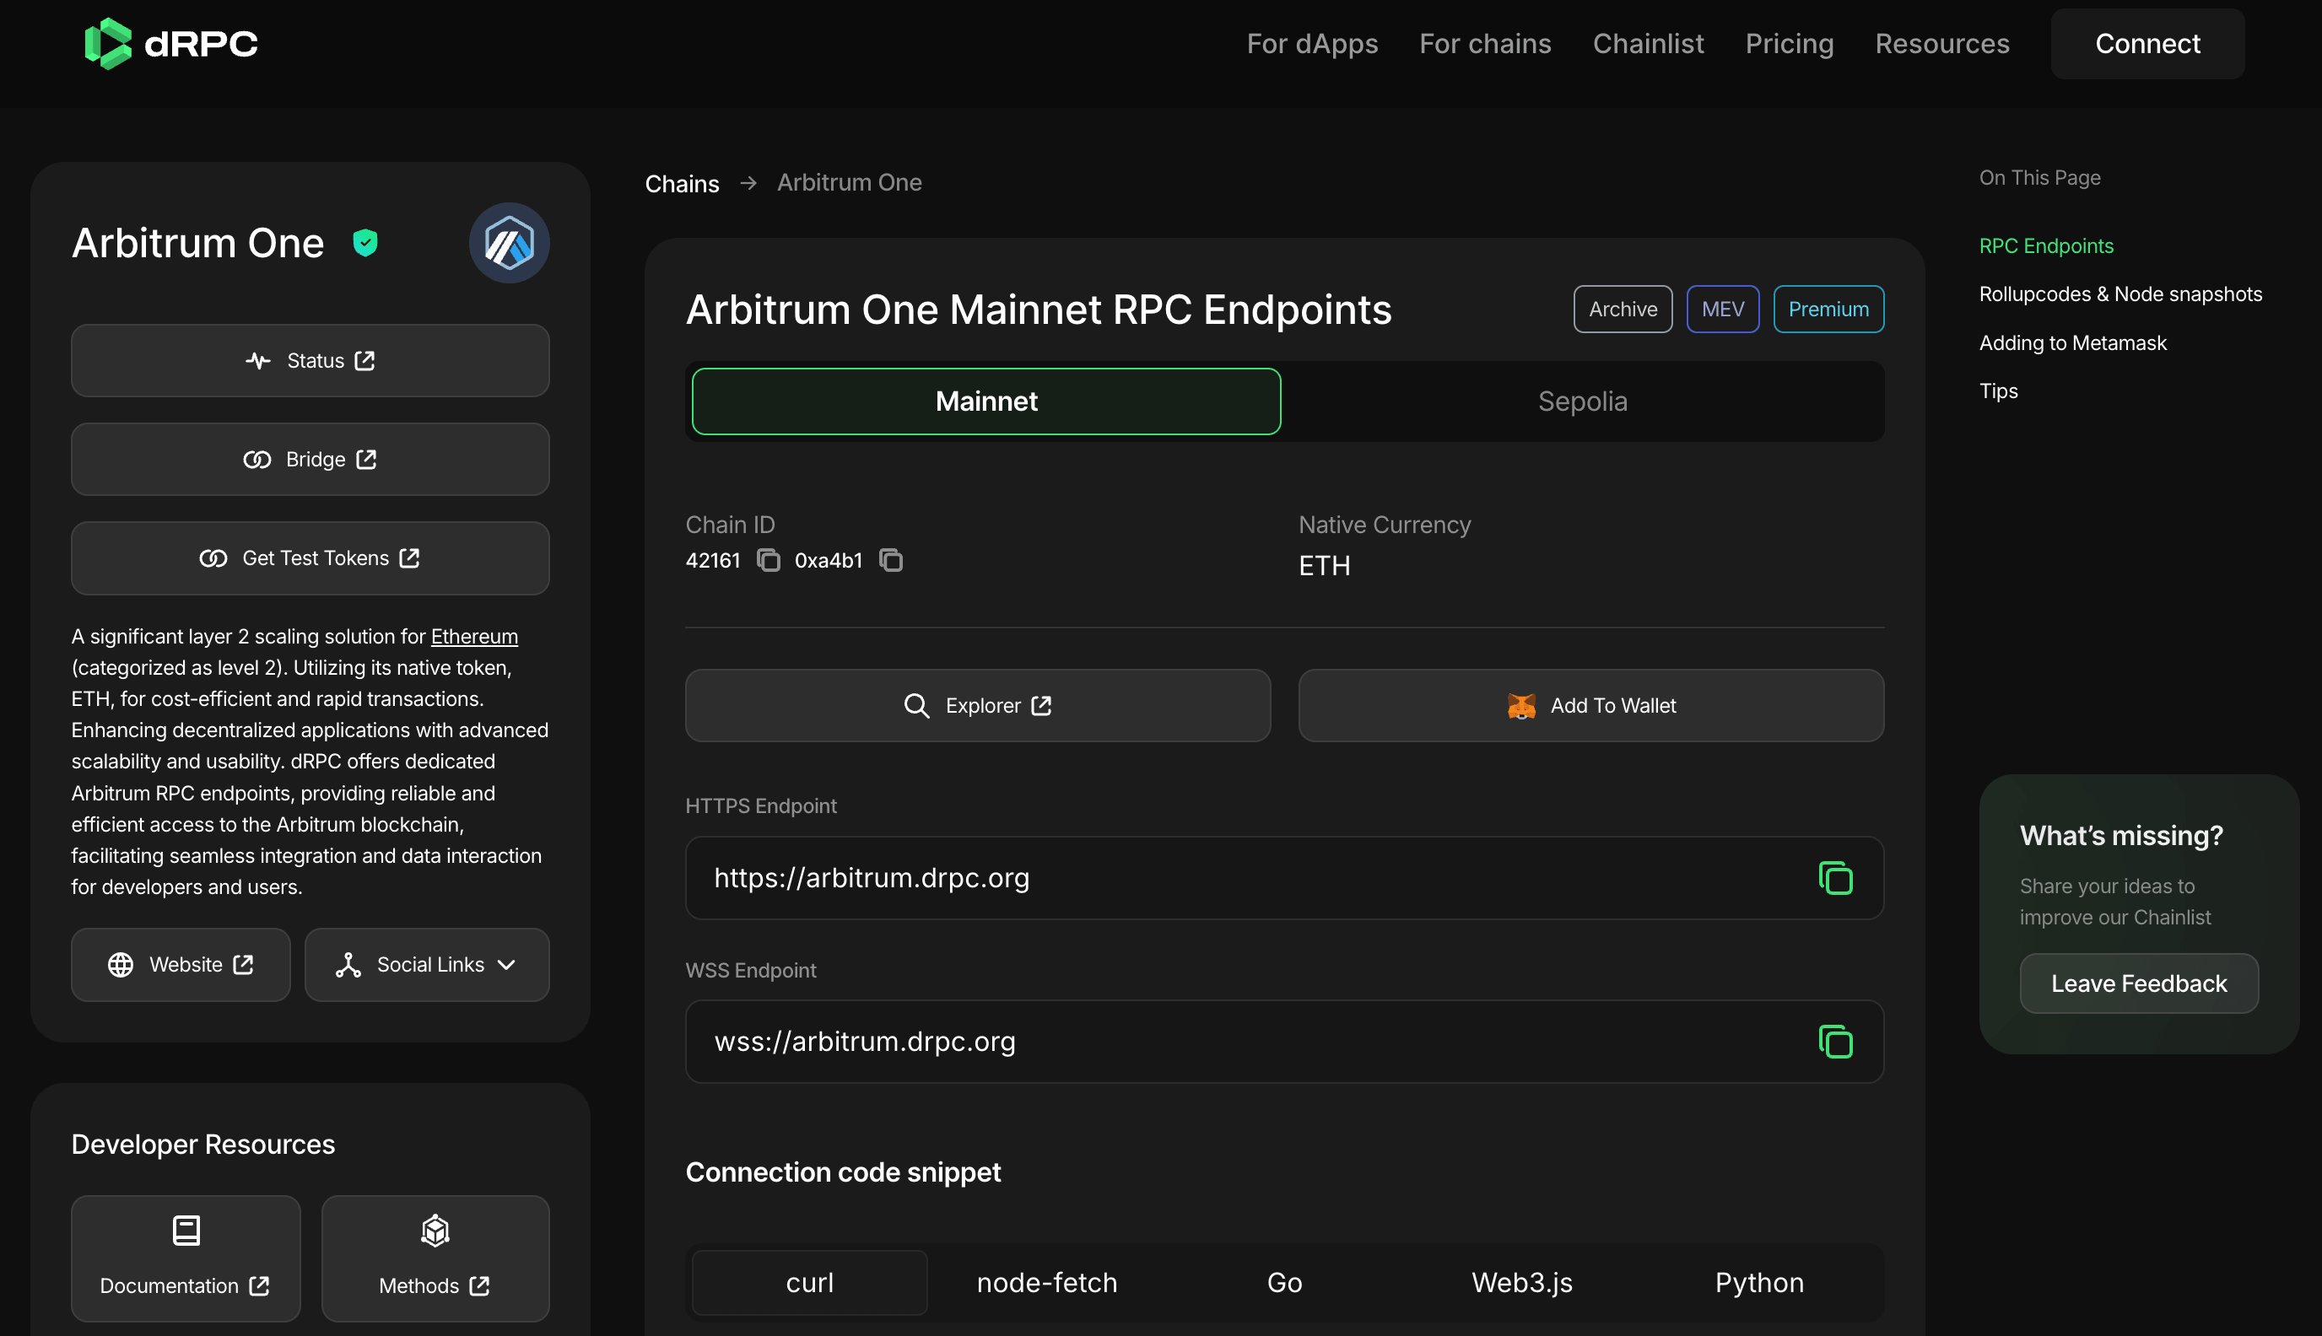The width and height of the screenshot is (2322, 1336).
Task: Click the dRPC logo
Action: pos(170,43)
